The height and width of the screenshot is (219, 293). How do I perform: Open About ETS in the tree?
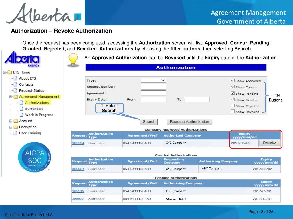click(x=28, y=78)
